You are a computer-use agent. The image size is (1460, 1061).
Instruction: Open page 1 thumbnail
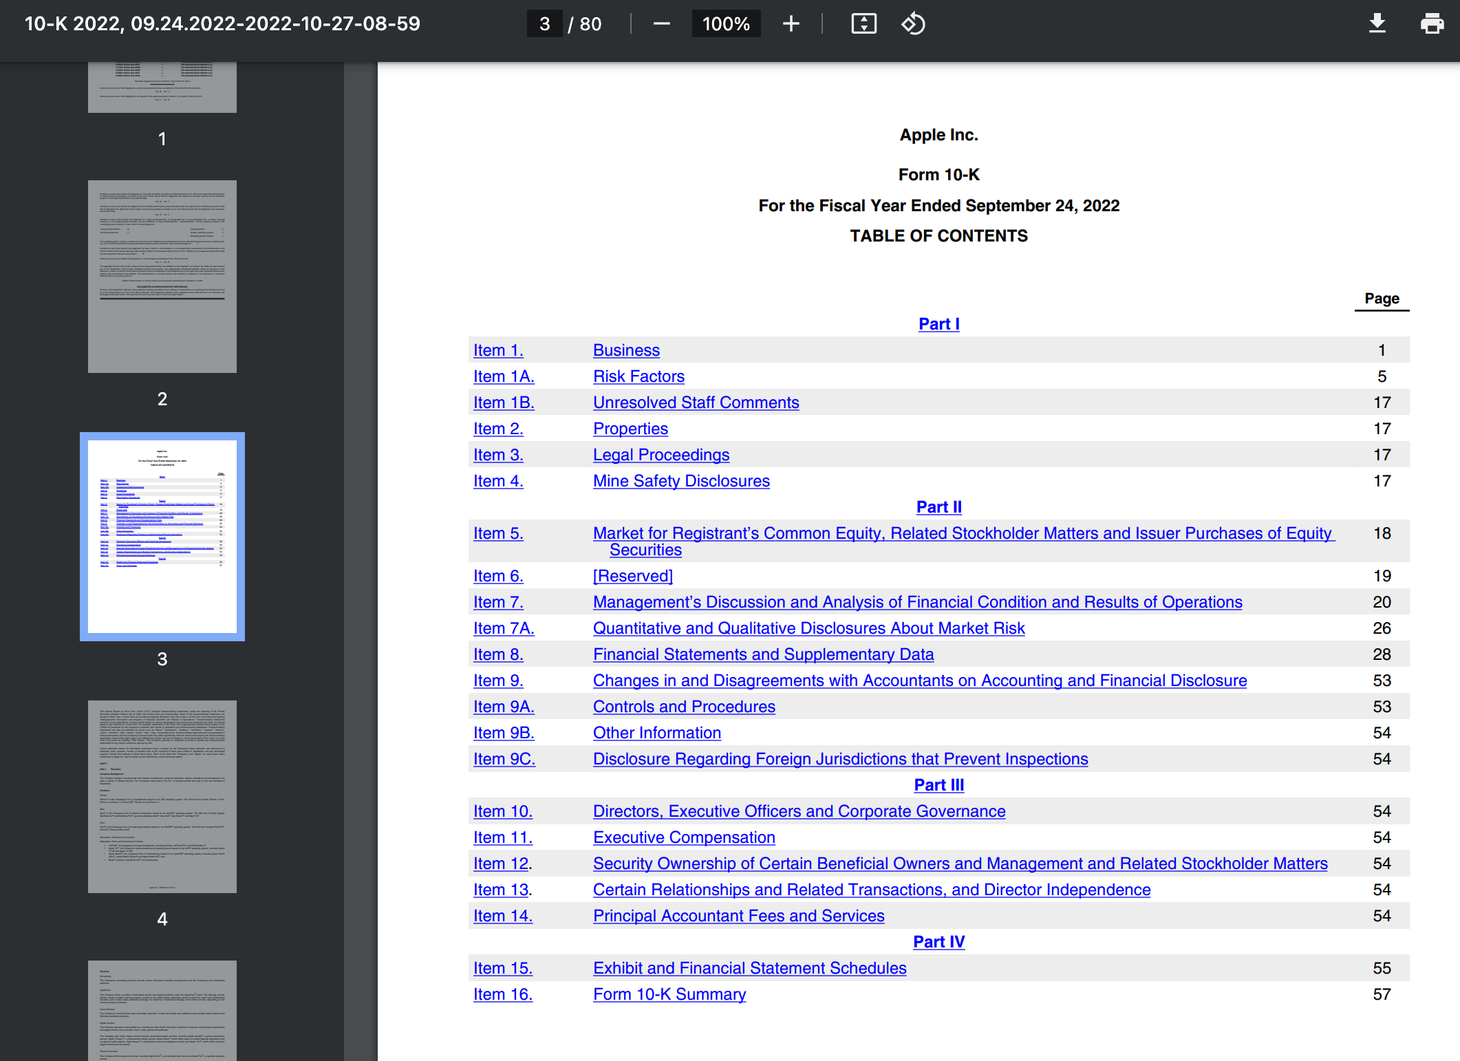(x=162, y=87)
